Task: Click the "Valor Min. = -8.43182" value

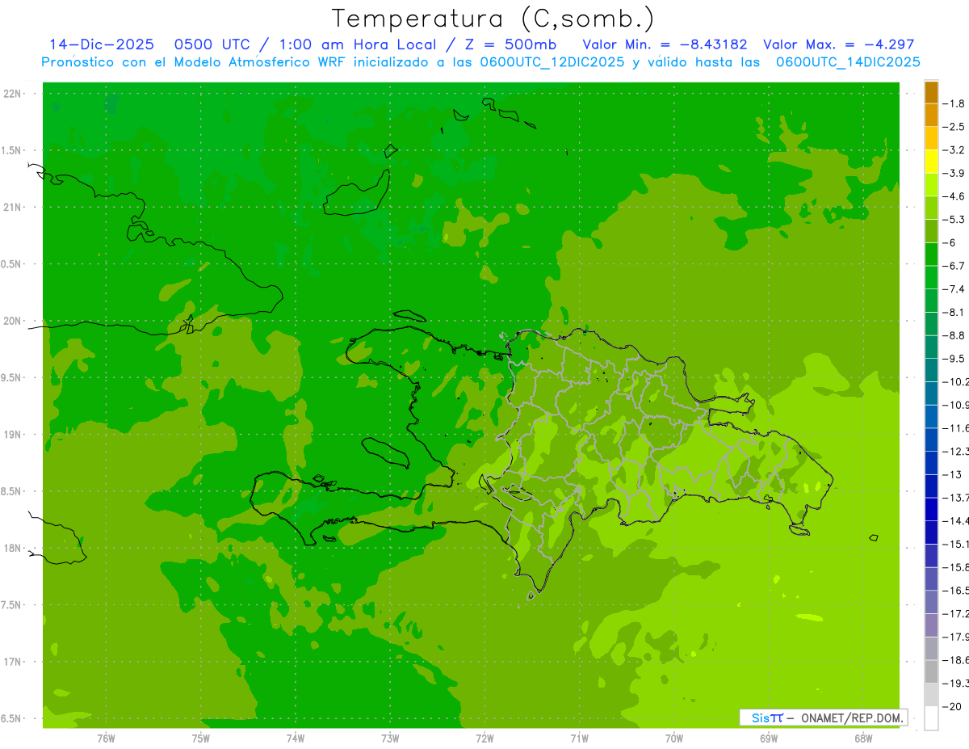Action: pyautogui.click(x=665, y=44)
